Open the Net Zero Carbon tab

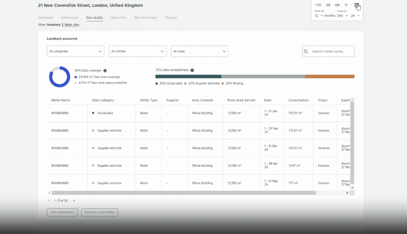click(146, 18)
